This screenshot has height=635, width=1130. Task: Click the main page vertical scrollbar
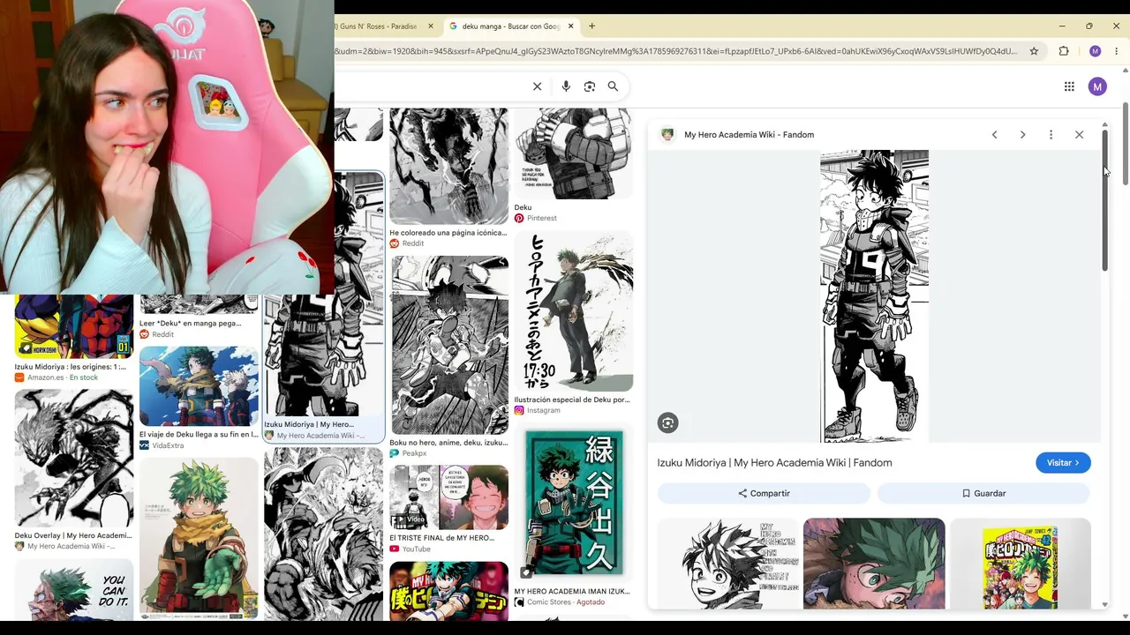(1126, 146)
